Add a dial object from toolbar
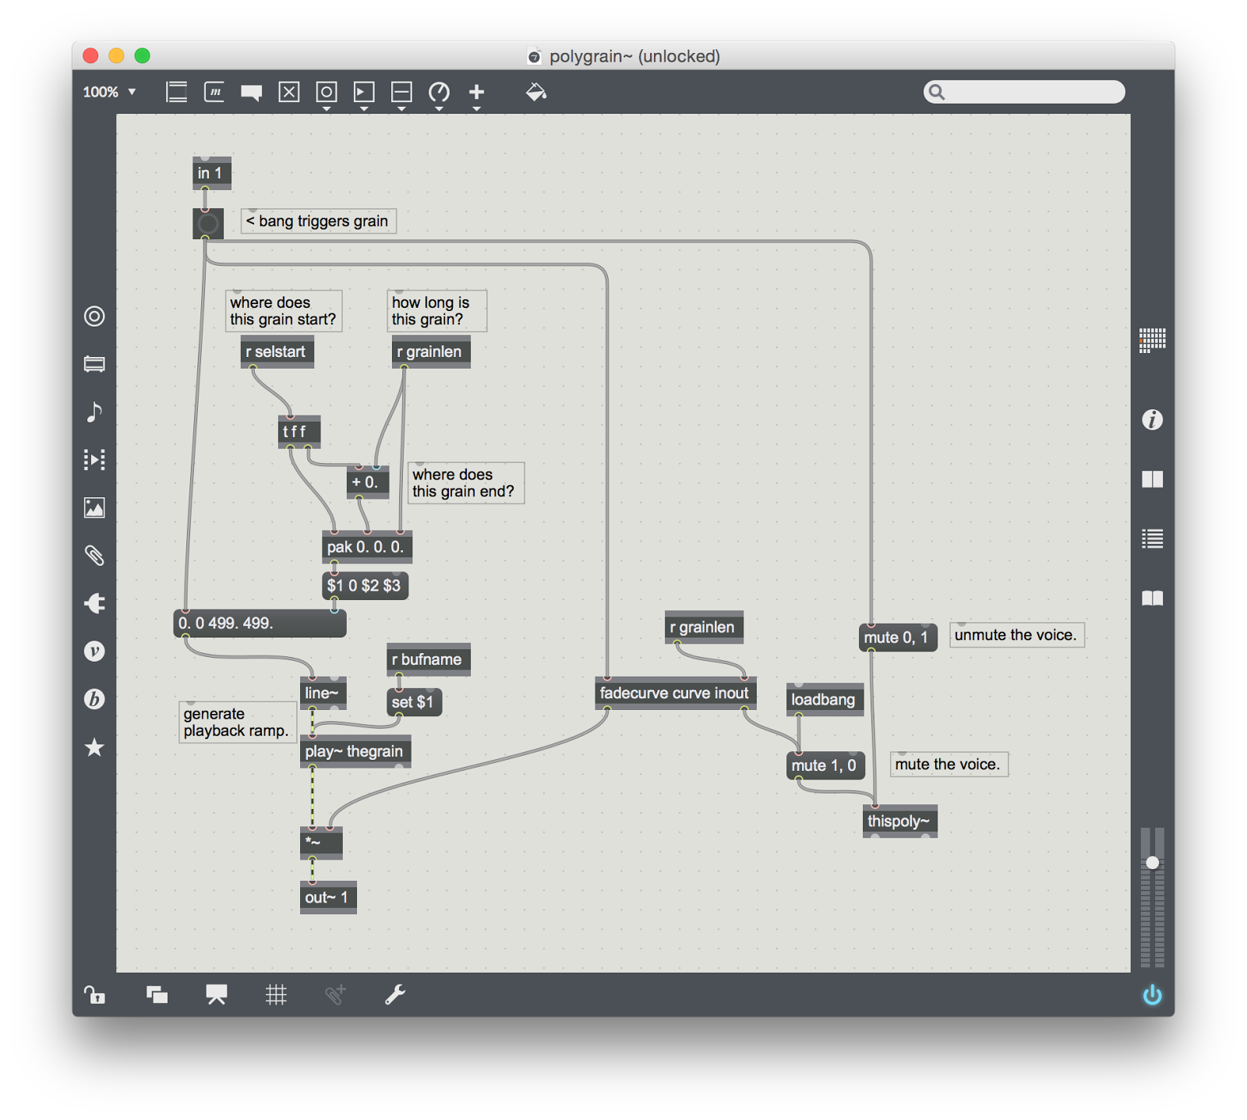This screenshot has height=1120, width=1247. point(439,92)
